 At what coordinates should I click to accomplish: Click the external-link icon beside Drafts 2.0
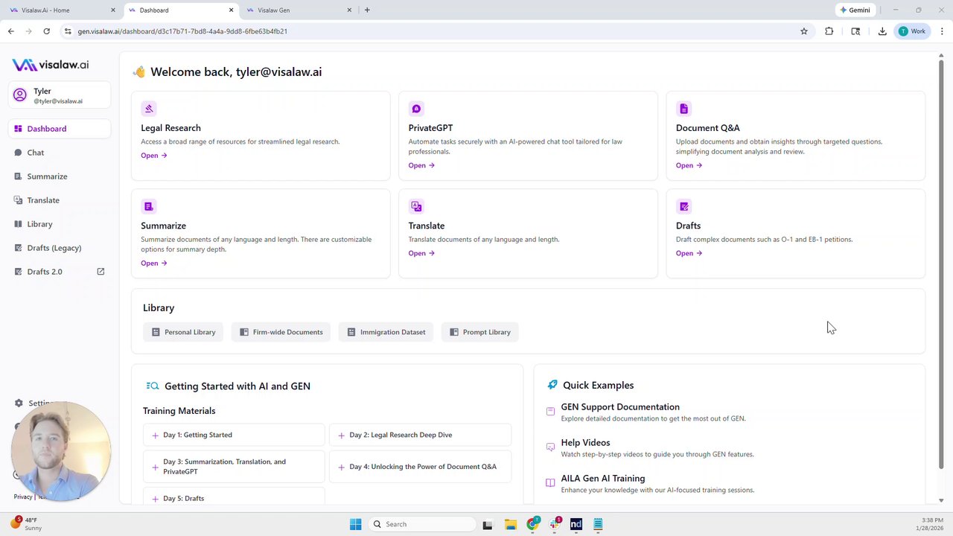tap(101, 272)
